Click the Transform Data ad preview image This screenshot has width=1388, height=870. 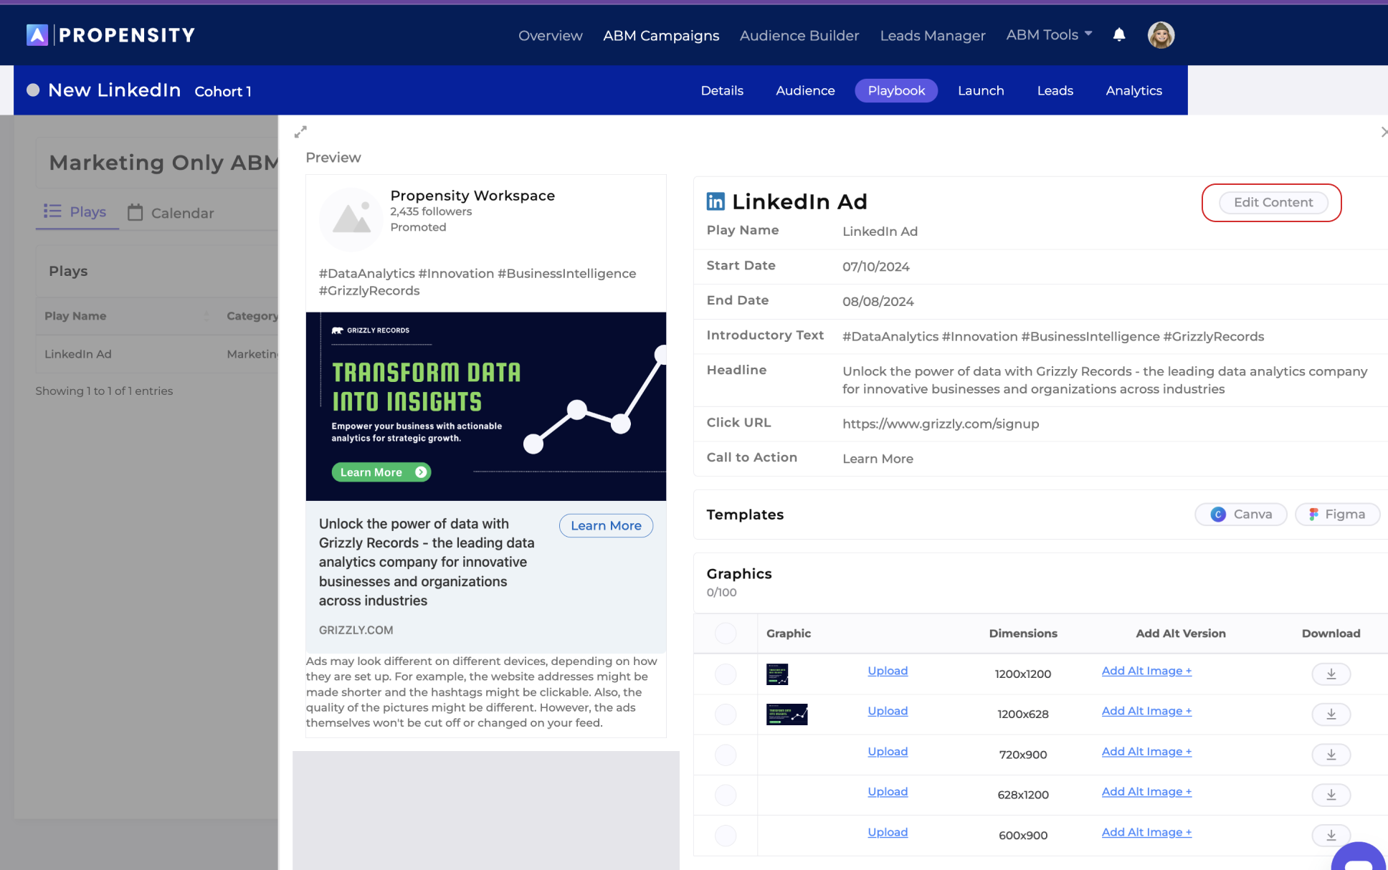[x=486, y=406]
